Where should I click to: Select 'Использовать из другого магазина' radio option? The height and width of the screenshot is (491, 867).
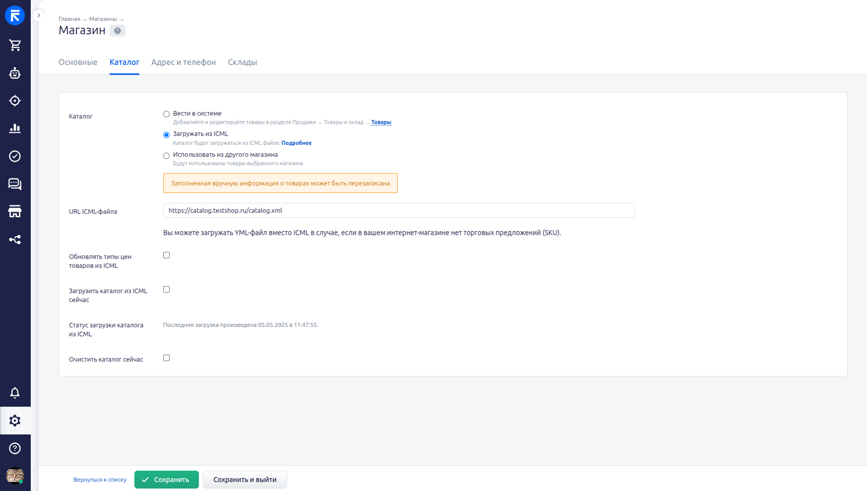167,156
